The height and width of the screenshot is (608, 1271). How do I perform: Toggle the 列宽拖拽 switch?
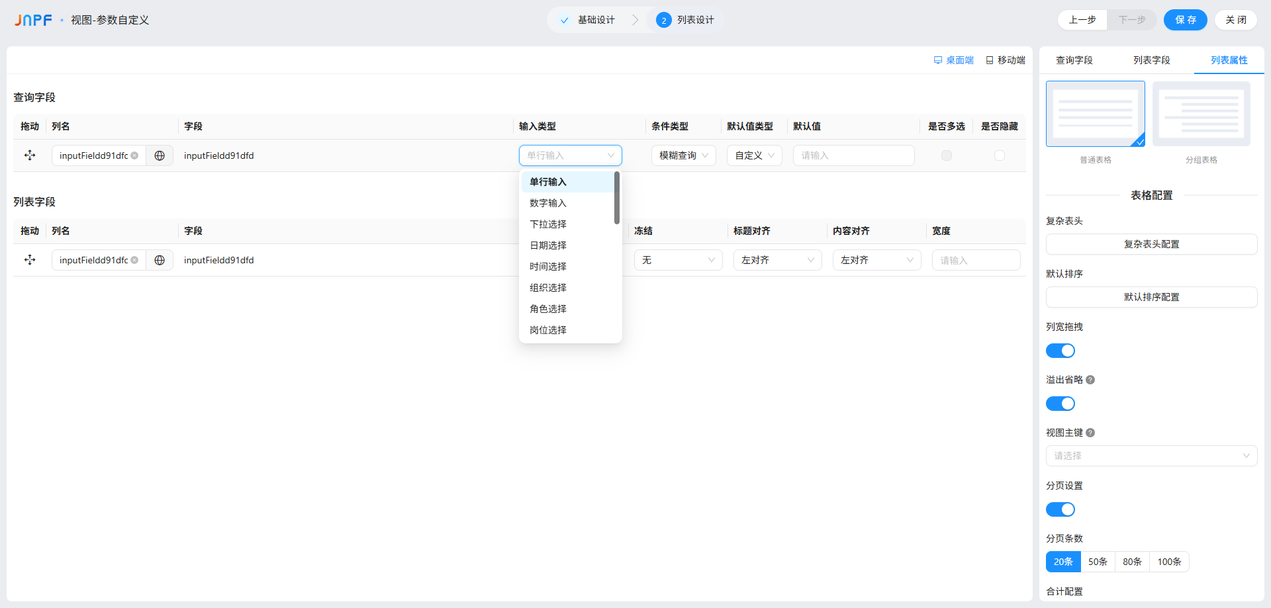[1060, 351]
